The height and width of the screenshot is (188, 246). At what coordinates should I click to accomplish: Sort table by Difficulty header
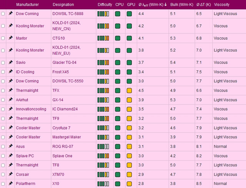point(105,5)
